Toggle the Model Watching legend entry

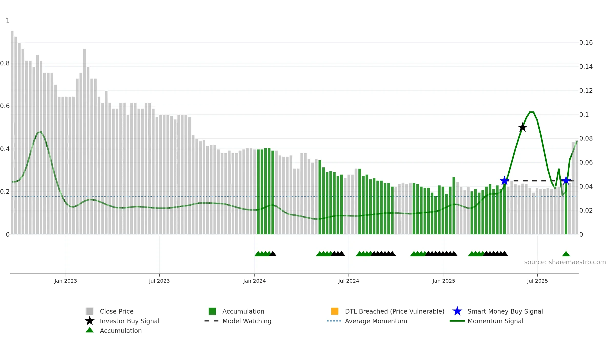point(238,321)
